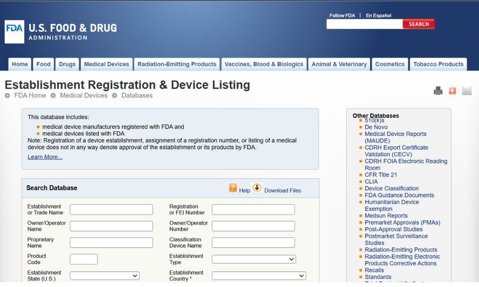Image resolution: width=479 pixels, height=287 pixels.
Task: Follow the Learn More link
Action: pos(45,157)
